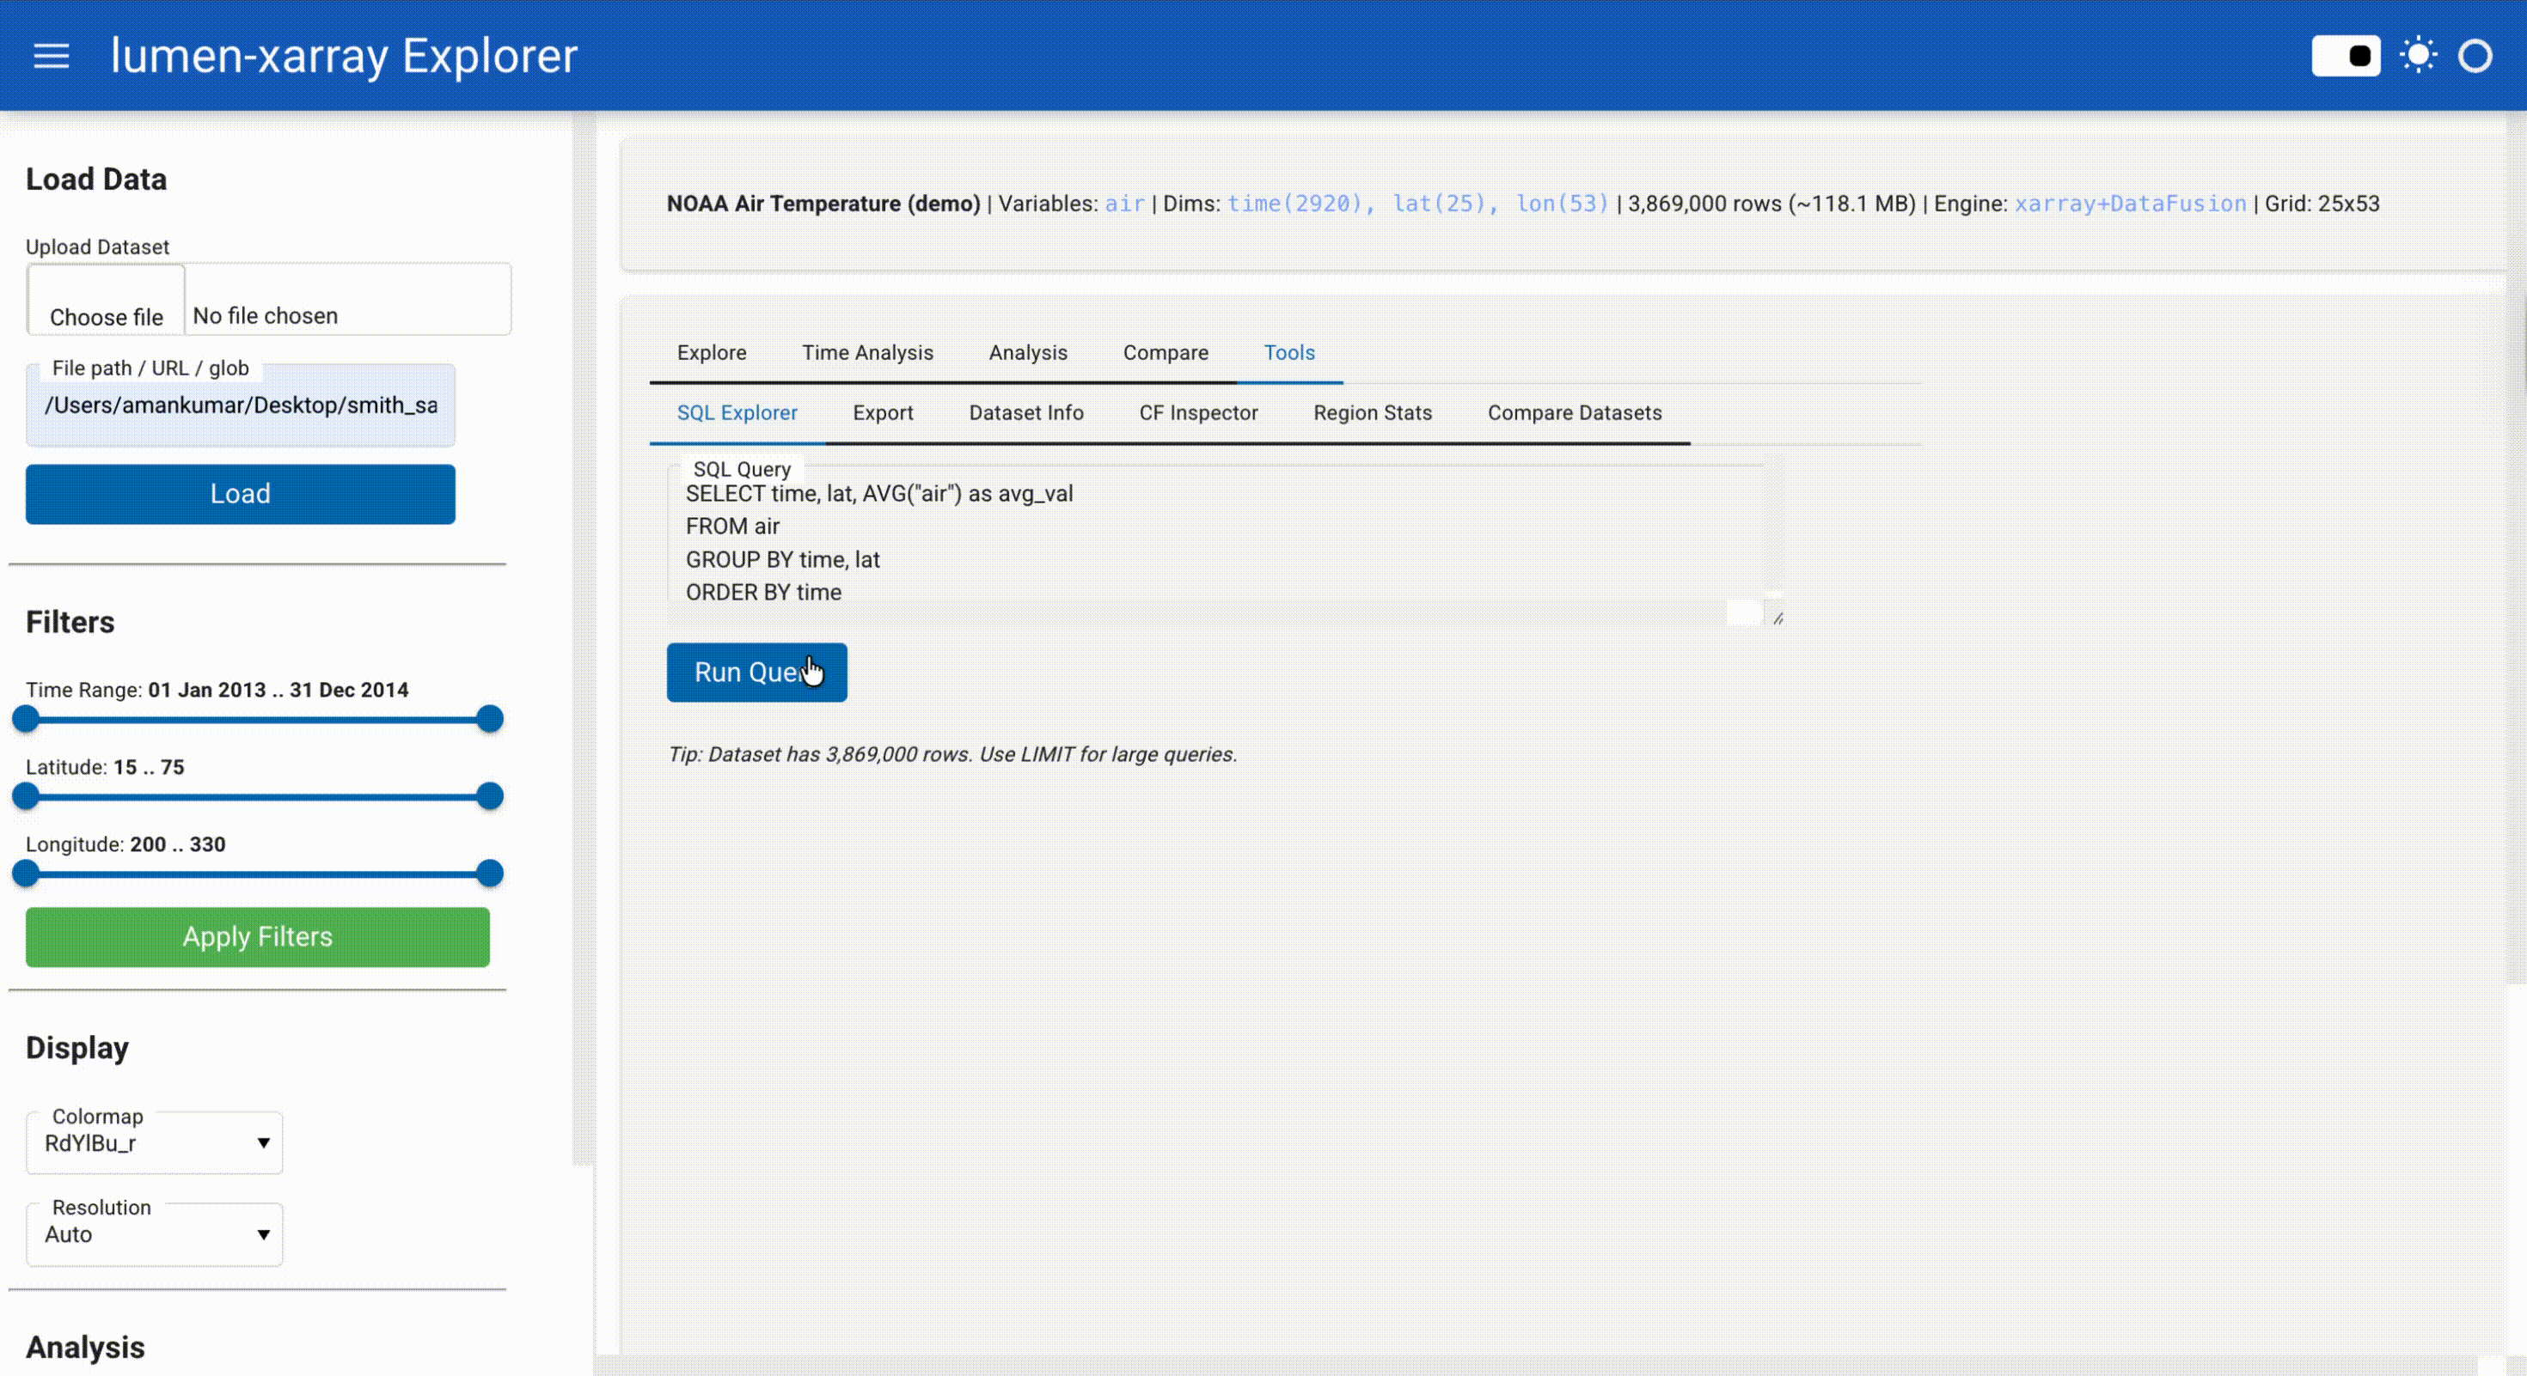Viewport: 2527px width, 1376px height.
Task: Click the 'xarray+DataFusion' engine text
Action: pos(2130,204)
